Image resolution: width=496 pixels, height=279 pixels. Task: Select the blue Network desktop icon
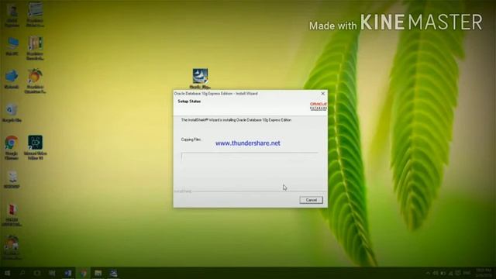coord(12,79)
